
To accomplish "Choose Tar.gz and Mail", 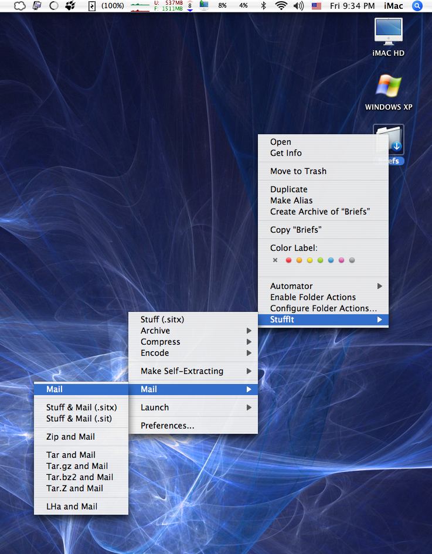I will (x=81, y=466).
